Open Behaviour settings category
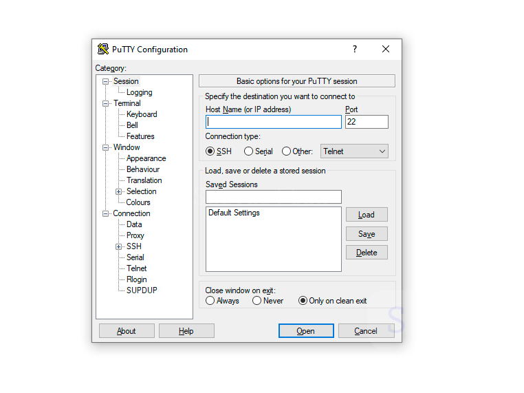The width and height of the screenshot is (524, 393). click(x=143, y=169)
